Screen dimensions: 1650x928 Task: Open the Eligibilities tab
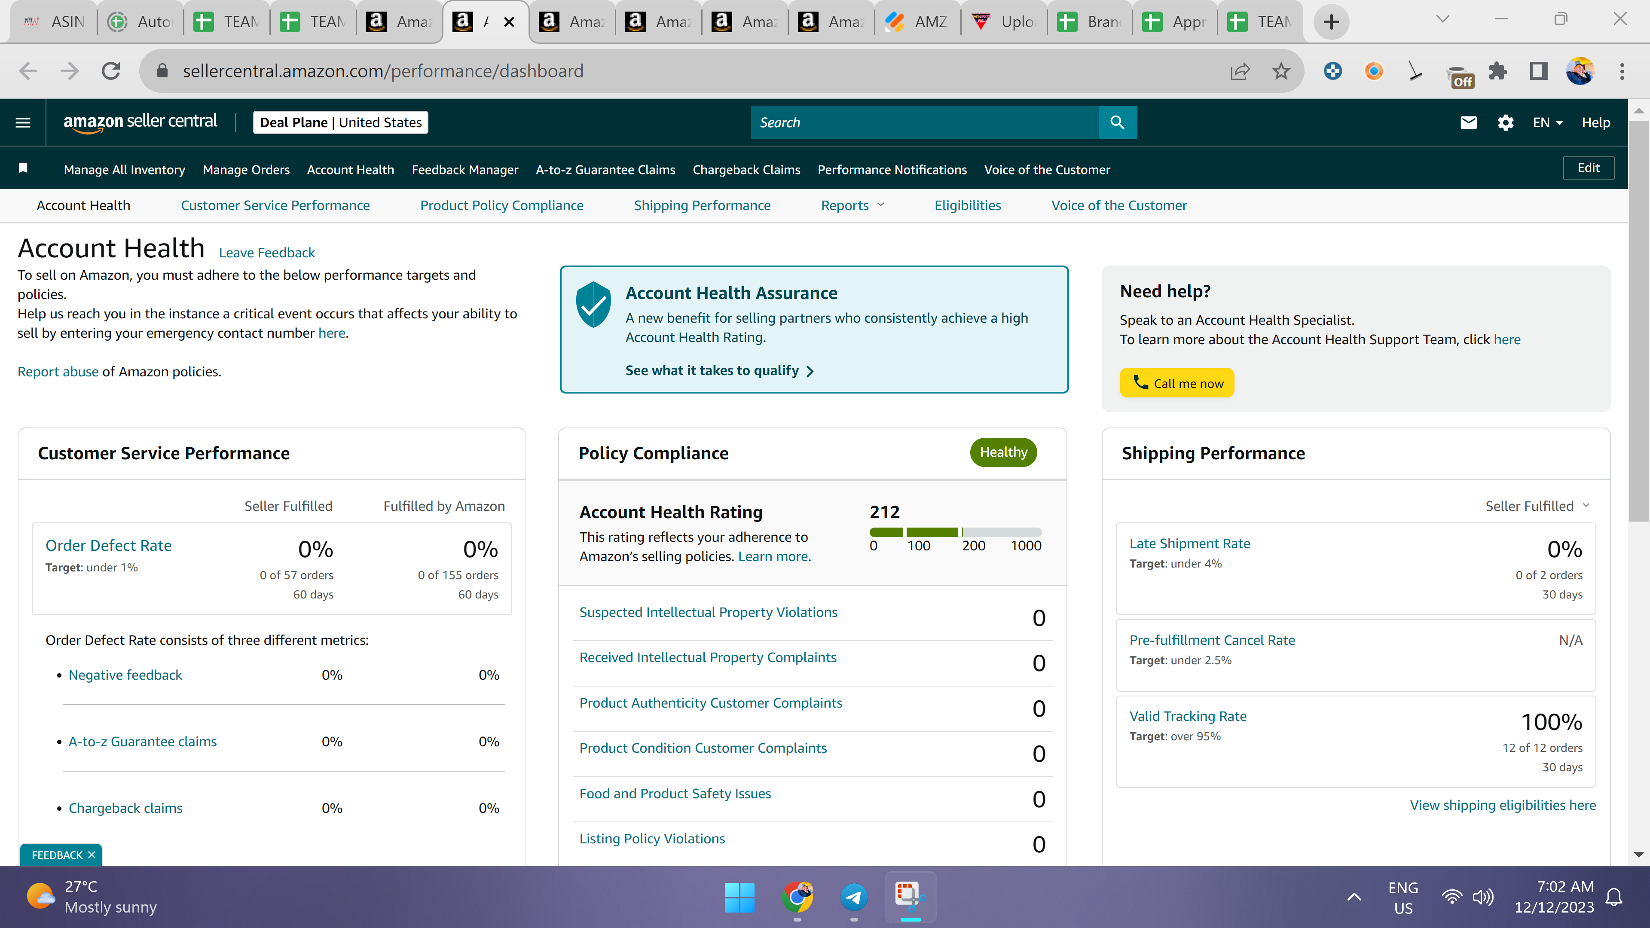tap(967, 205)
